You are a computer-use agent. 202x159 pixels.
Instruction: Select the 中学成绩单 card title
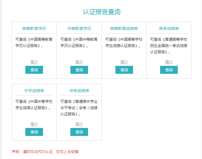[x=34, y=91]
